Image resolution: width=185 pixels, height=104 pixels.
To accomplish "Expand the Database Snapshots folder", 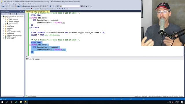I will (x=6, y=21).
